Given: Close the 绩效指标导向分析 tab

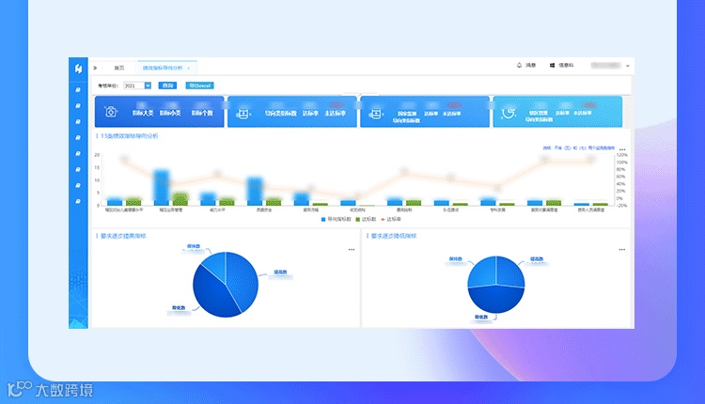Looking at the screenshot, I should [x=188, y=69].
